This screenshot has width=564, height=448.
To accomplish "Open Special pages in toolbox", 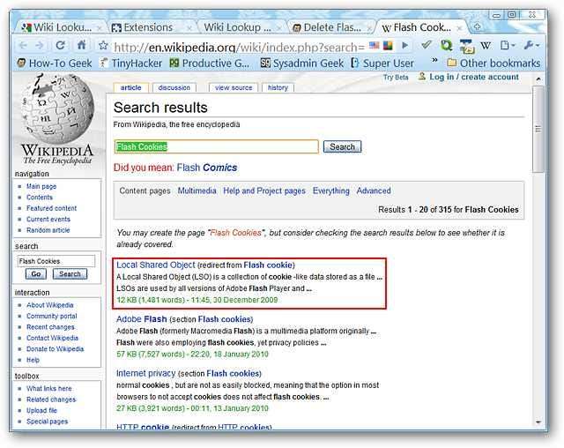I will point(47,422).
